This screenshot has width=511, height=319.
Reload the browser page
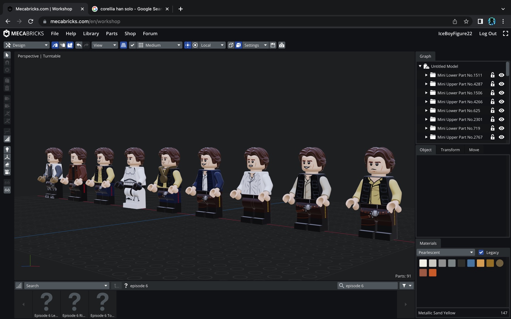pos(31,21)
